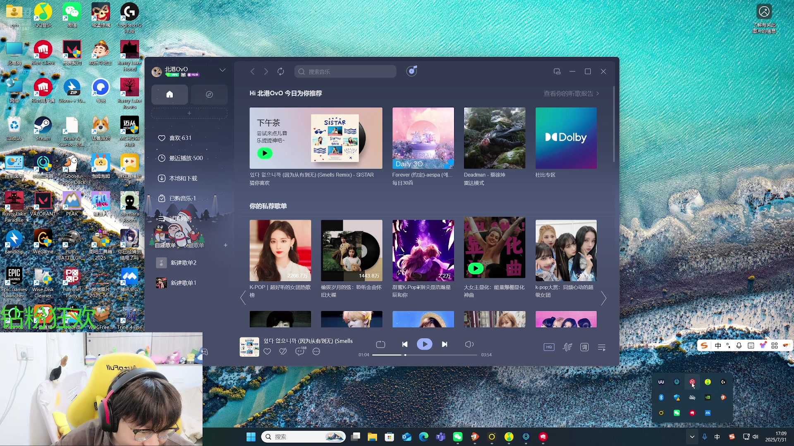
Task: Click the progress bar position knob
Action: tap(405, 355)
